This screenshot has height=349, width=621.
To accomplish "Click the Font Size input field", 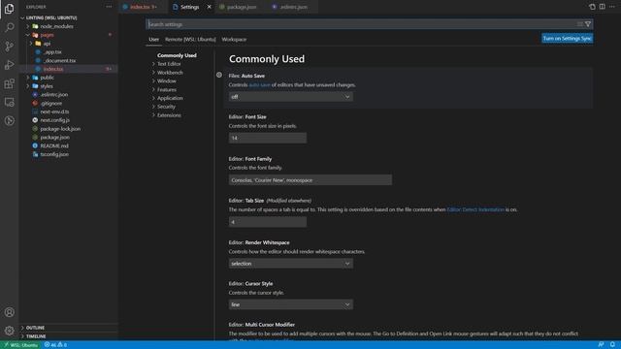I will tap(268, 138).
